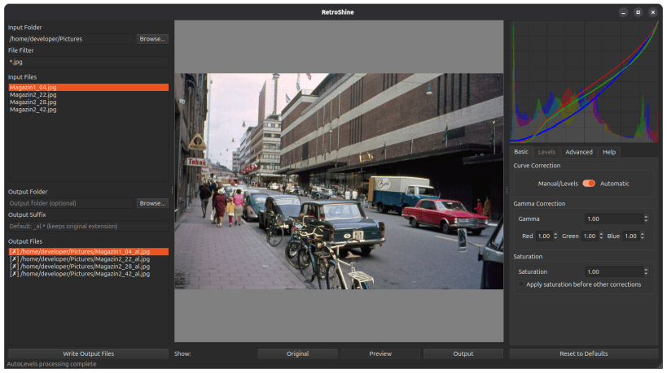Show the Original image view
Image resolution: width=667 pixels, height=373 pixels.
297,353
